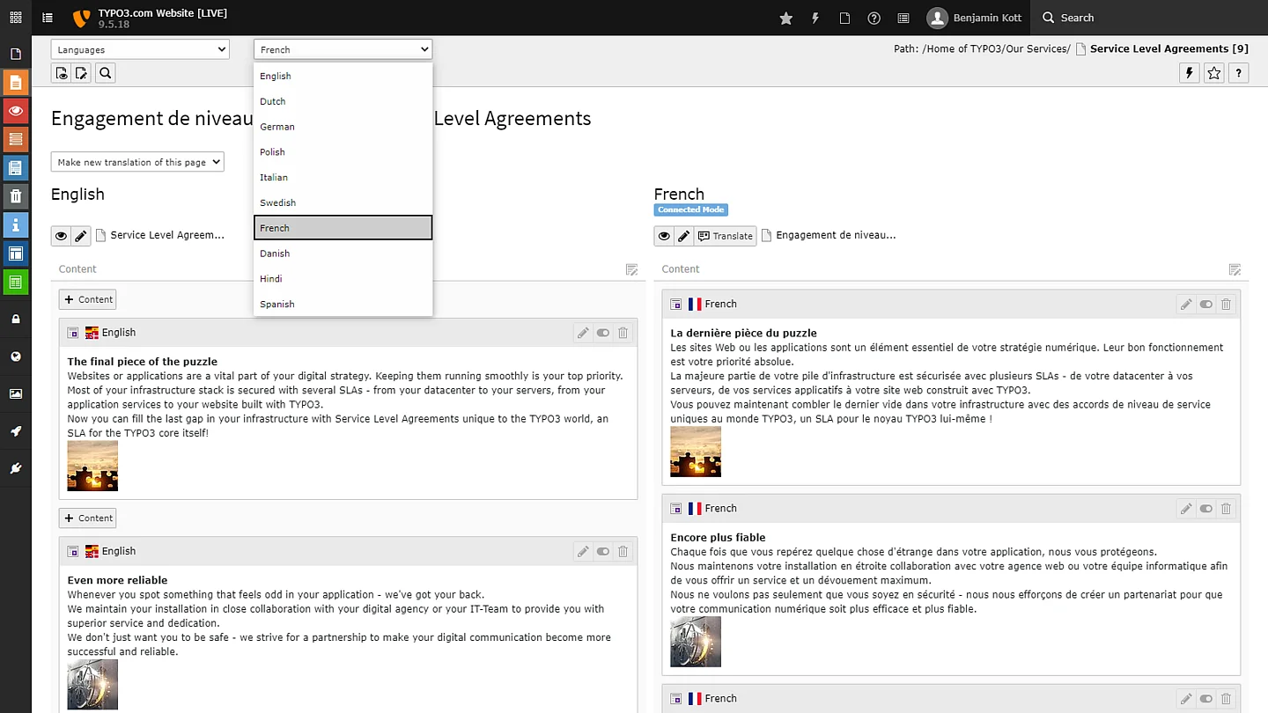Viewport: 1268px width, 713px height.
Task: Open the Languages view mode dropdown
Action: pyautogui.click(x=140, y=50)
